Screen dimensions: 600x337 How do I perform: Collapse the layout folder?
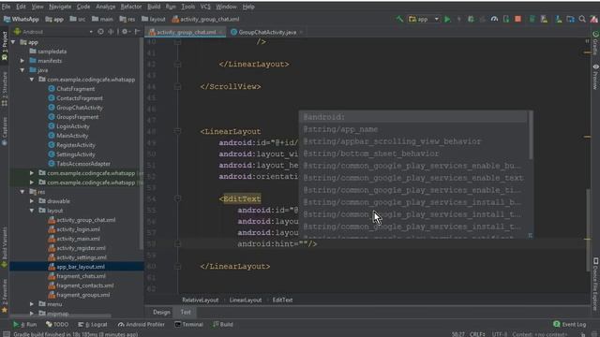[x=32, y=211]
